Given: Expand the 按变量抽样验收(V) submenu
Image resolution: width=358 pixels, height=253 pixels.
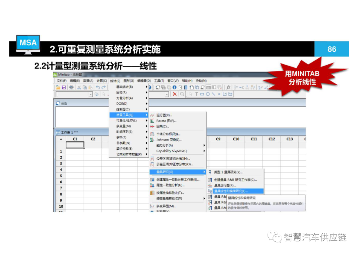Looking at the screenshot, I should click(x=178, y=198).
